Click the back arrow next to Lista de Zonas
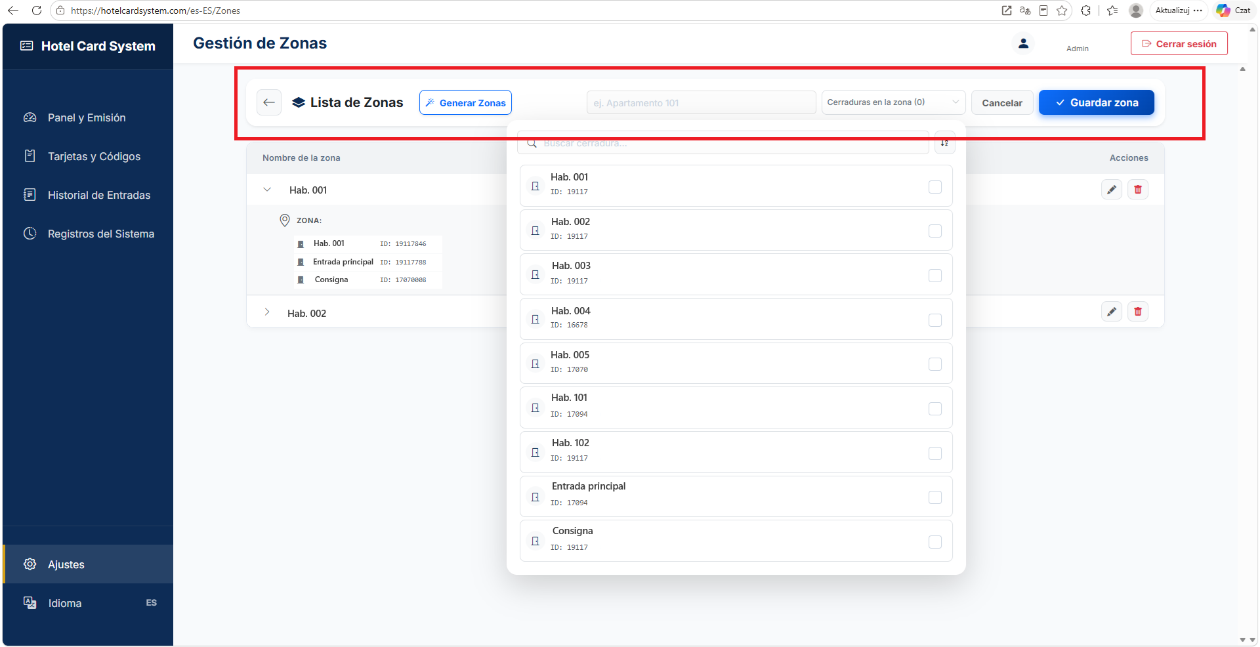This screenshot has height=647, width=1260. pos(269,102)
